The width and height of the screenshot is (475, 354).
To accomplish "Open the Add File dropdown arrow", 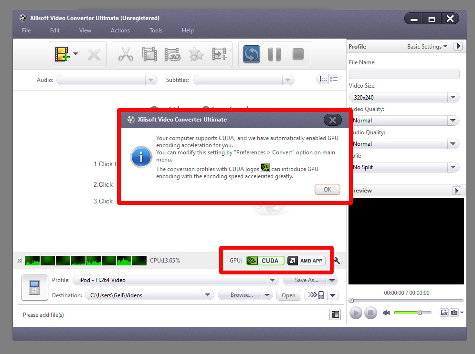I will point(76,54).
